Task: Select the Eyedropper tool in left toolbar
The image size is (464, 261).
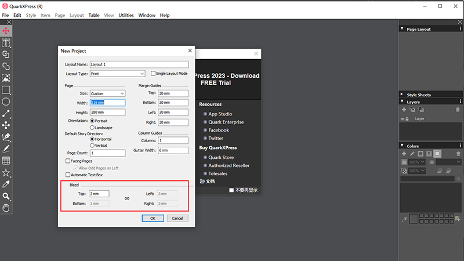Action: 6,184
